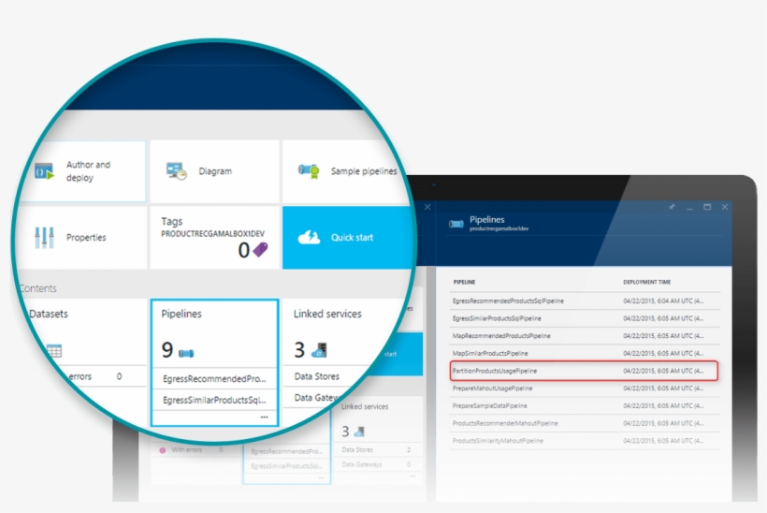Click the Properties sliders icon
The height and width of the screenshot is (513, 767).
44,238
